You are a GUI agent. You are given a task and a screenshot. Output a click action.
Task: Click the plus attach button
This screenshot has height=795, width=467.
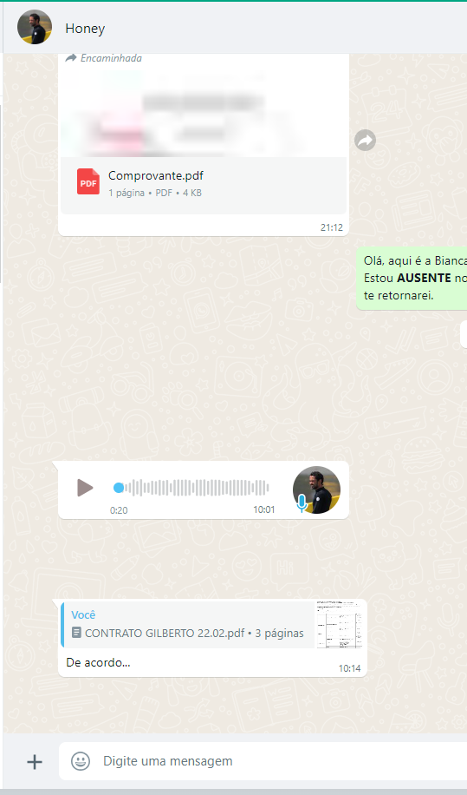(35, 761)
